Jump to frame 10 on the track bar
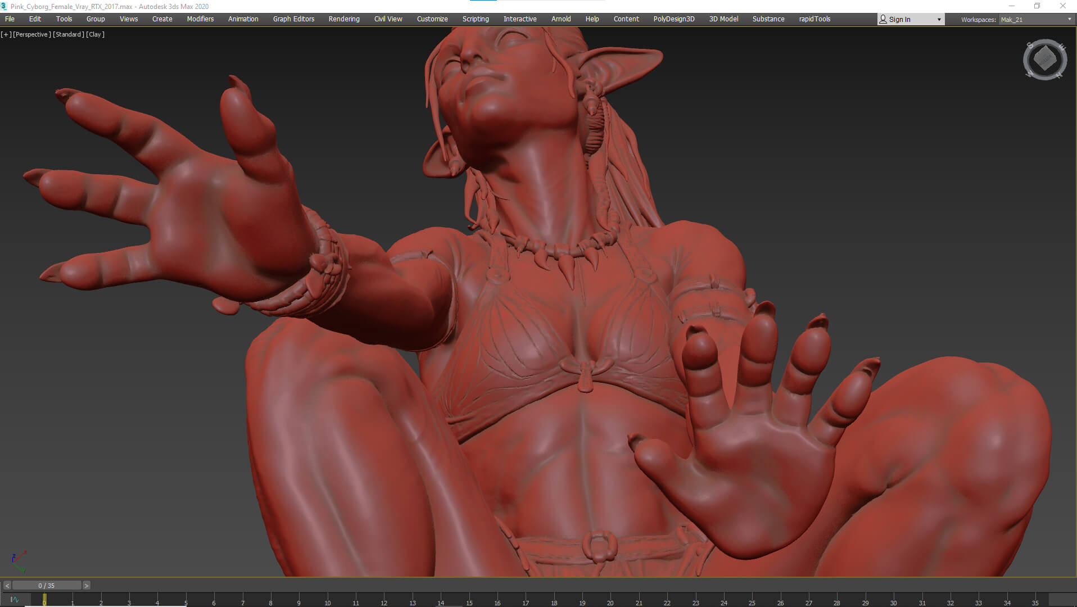Image resolution: width=1077 pixels, height=607 pixels. pos(327,600)
